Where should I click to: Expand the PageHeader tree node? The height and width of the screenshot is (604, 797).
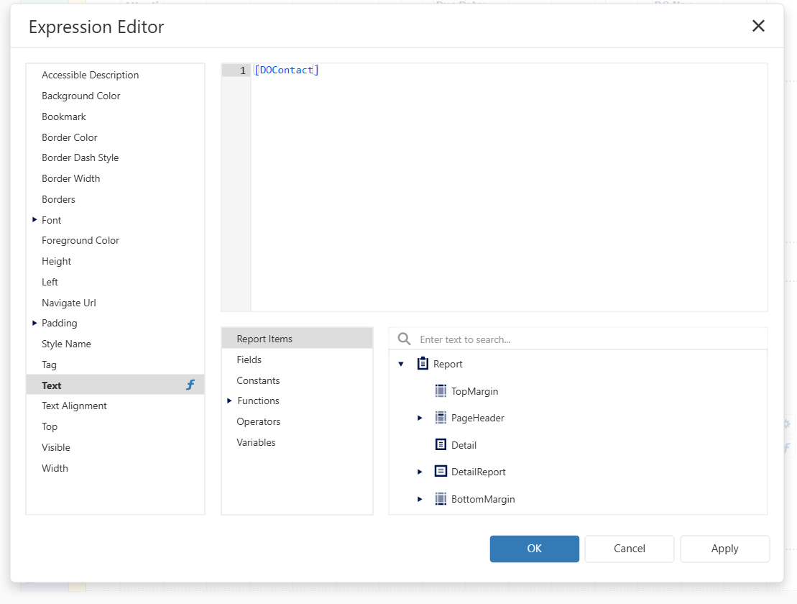[x=420, y=418]
